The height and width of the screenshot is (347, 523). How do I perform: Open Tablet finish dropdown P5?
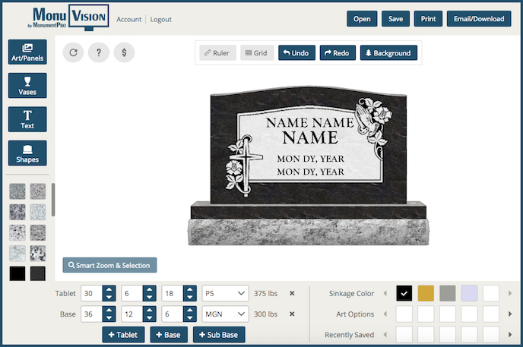225,293
